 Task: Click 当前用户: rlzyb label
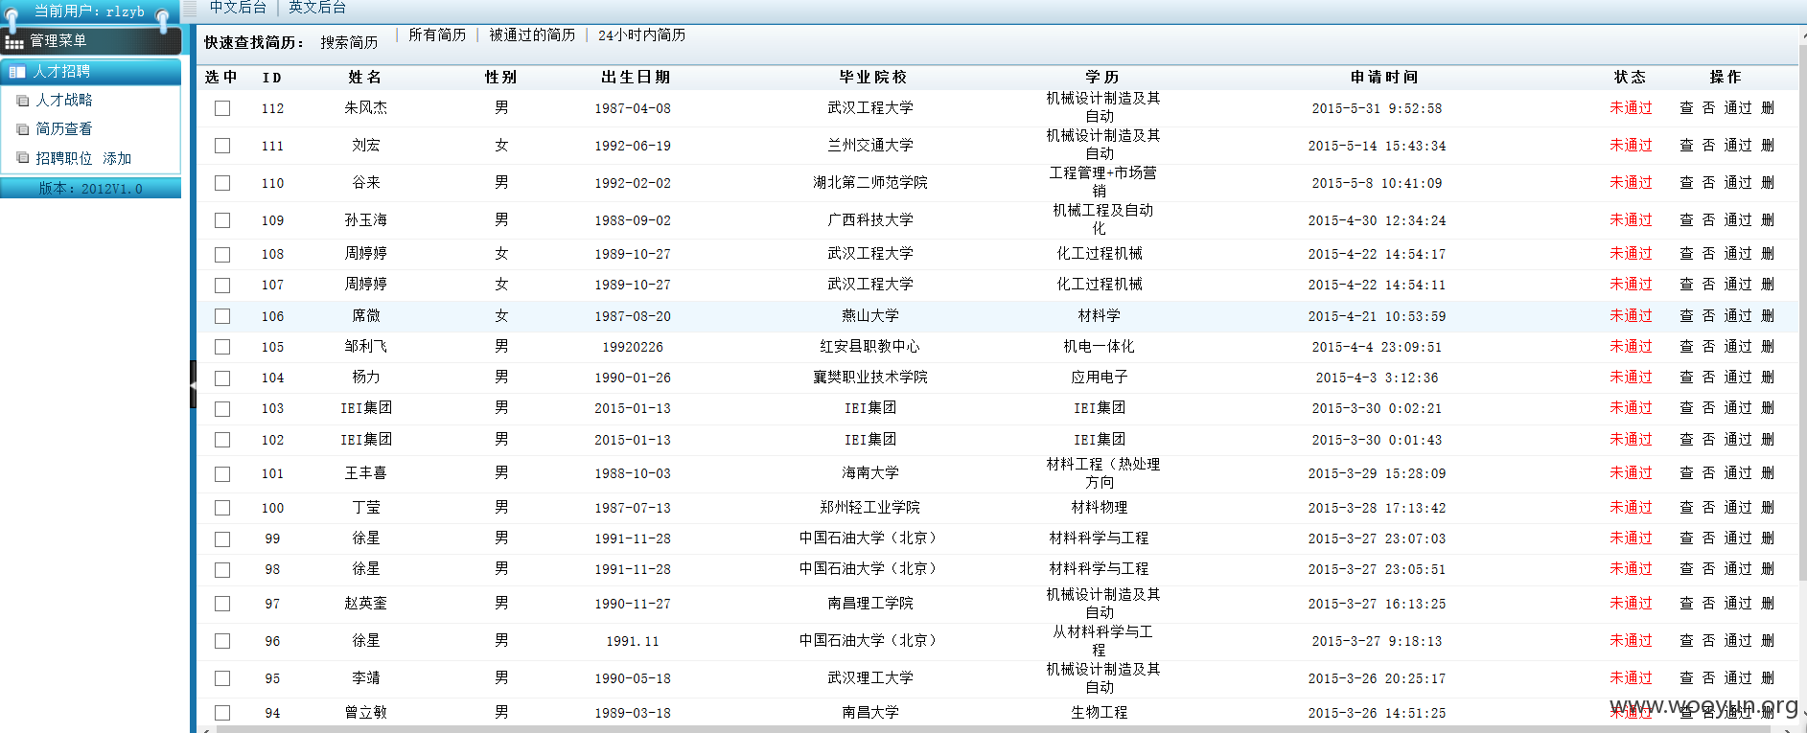coord(89,11)
